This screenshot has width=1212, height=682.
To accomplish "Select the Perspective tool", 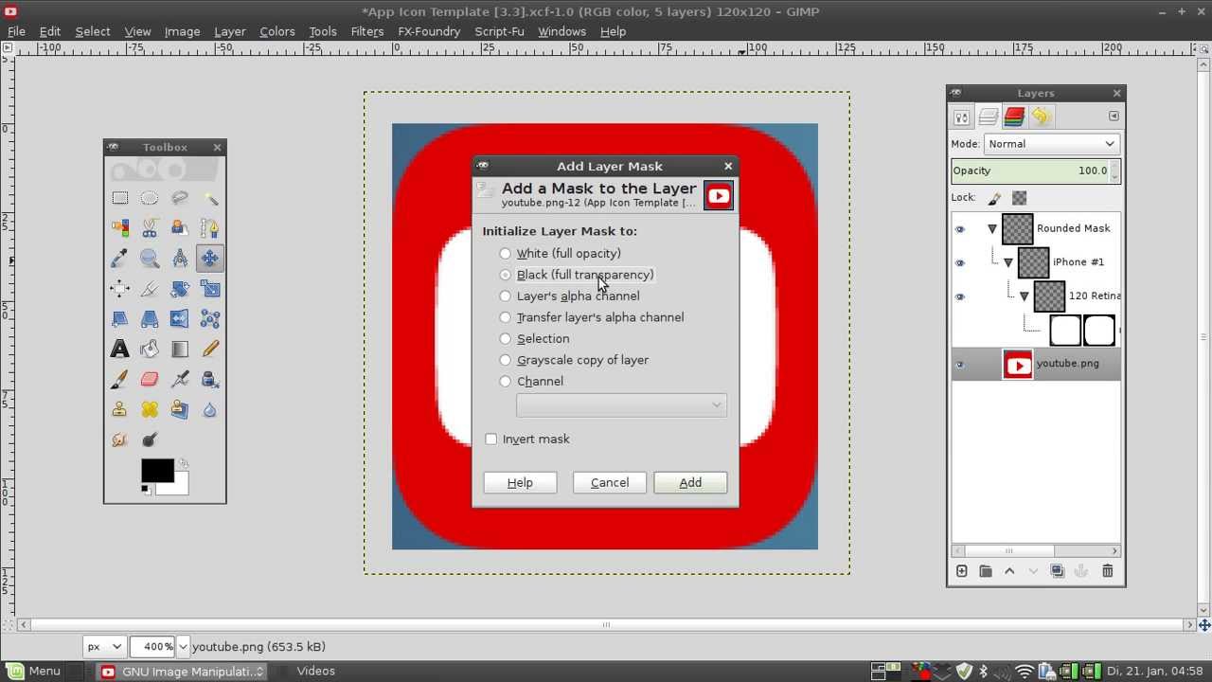I will click(x=150, y=319).
